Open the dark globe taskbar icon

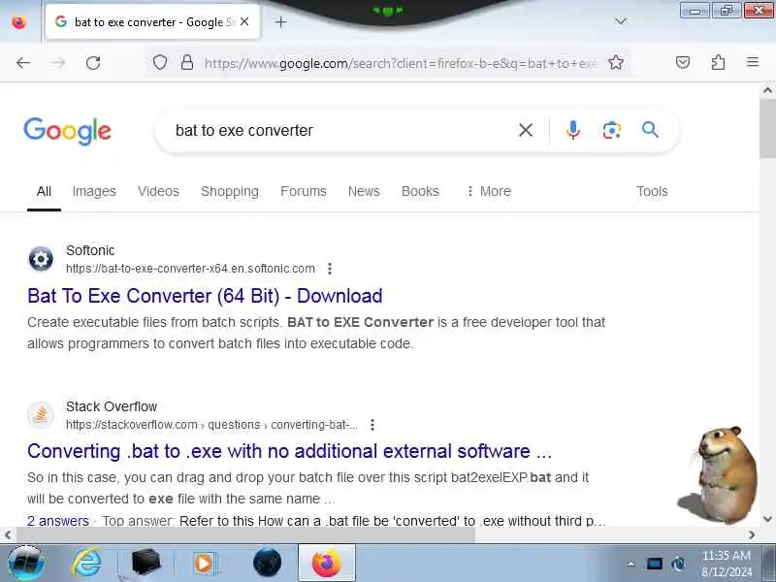pos(268,563)
